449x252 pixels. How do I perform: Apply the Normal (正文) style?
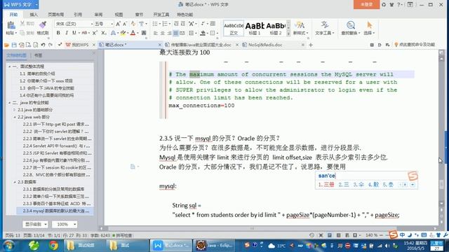[234, 28]
